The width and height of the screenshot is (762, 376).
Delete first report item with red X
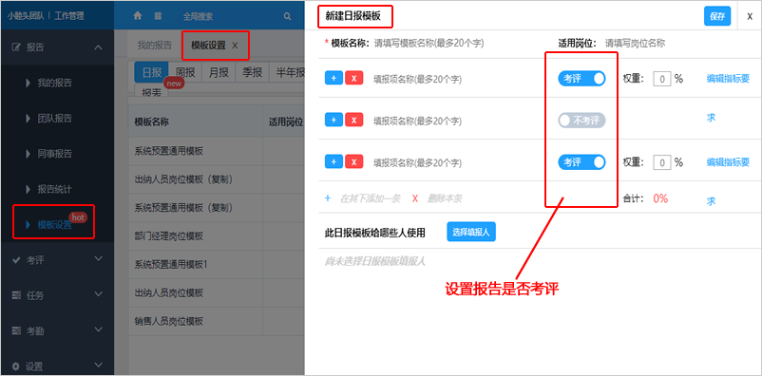tap(354, 78)
